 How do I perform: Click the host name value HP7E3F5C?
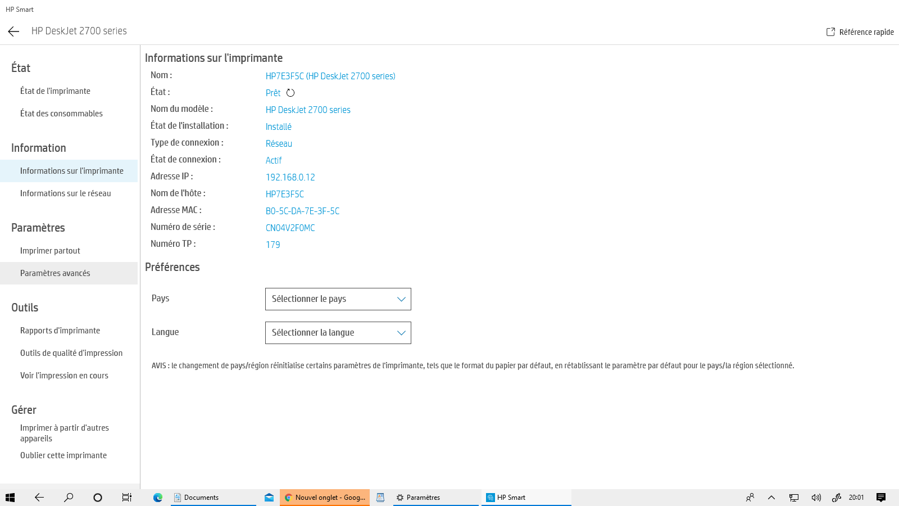285,194
